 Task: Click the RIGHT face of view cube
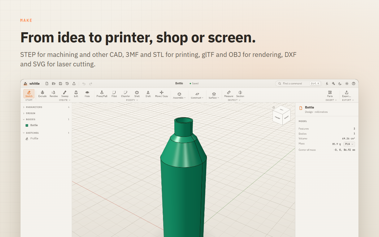tap(286, 117)
